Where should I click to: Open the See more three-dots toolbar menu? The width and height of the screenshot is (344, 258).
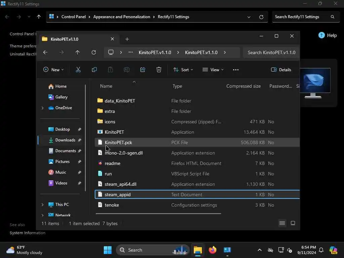click(x=235, y=70)
